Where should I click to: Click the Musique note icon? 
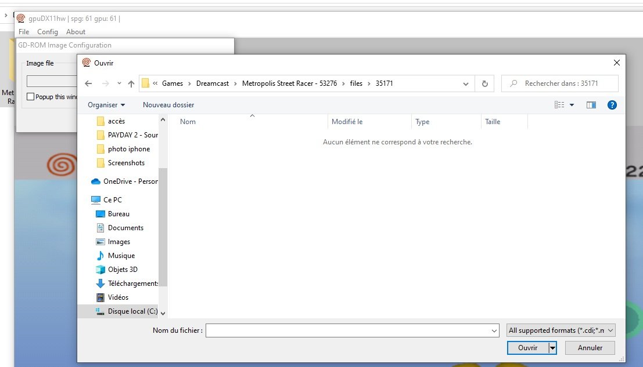click(100, 256)
